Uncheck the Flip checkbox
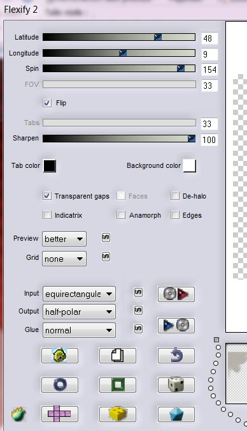The height and width of the screenshot is (431, 247). (x=47, y=103)
